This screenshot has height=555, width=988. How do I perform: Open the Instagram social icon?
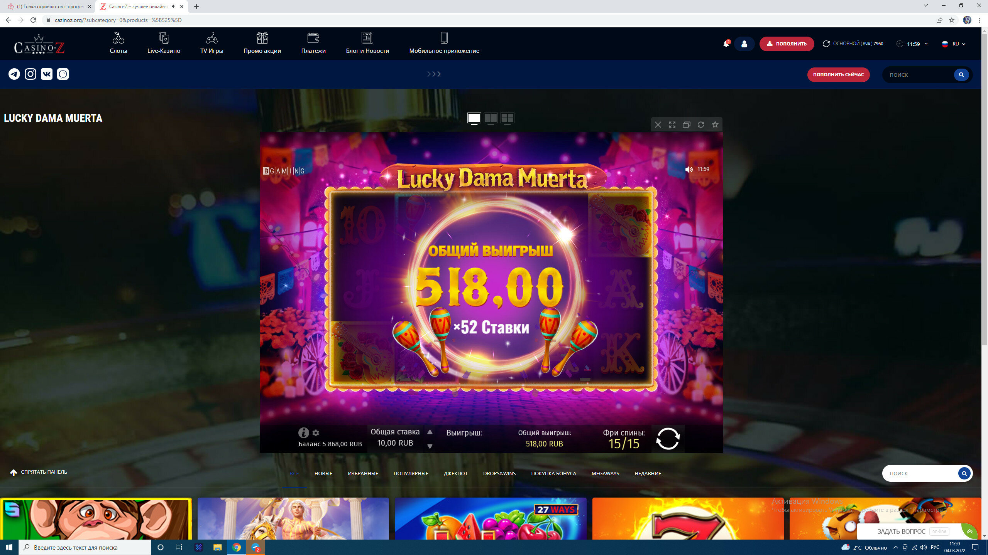coord(30,74)
